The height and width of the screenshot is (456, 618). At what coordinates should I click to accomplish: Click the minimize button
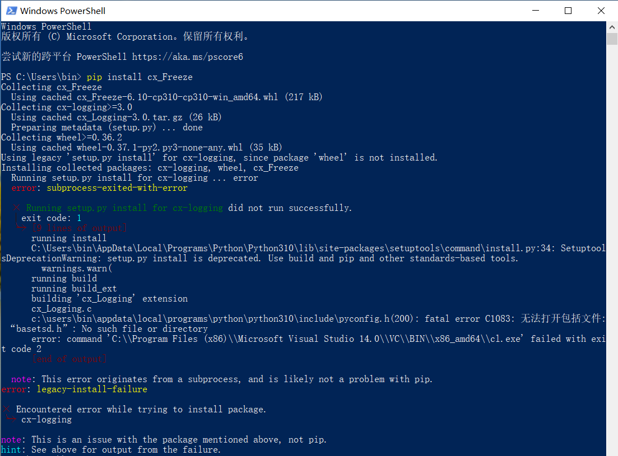pyautogui.click(x=535, y=10)
